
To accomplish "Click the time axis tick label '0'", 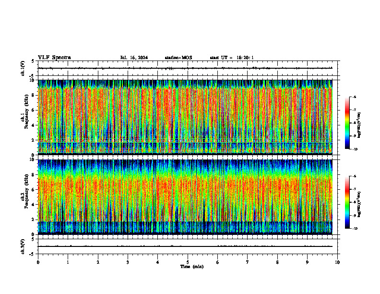I will pos(38,262).
